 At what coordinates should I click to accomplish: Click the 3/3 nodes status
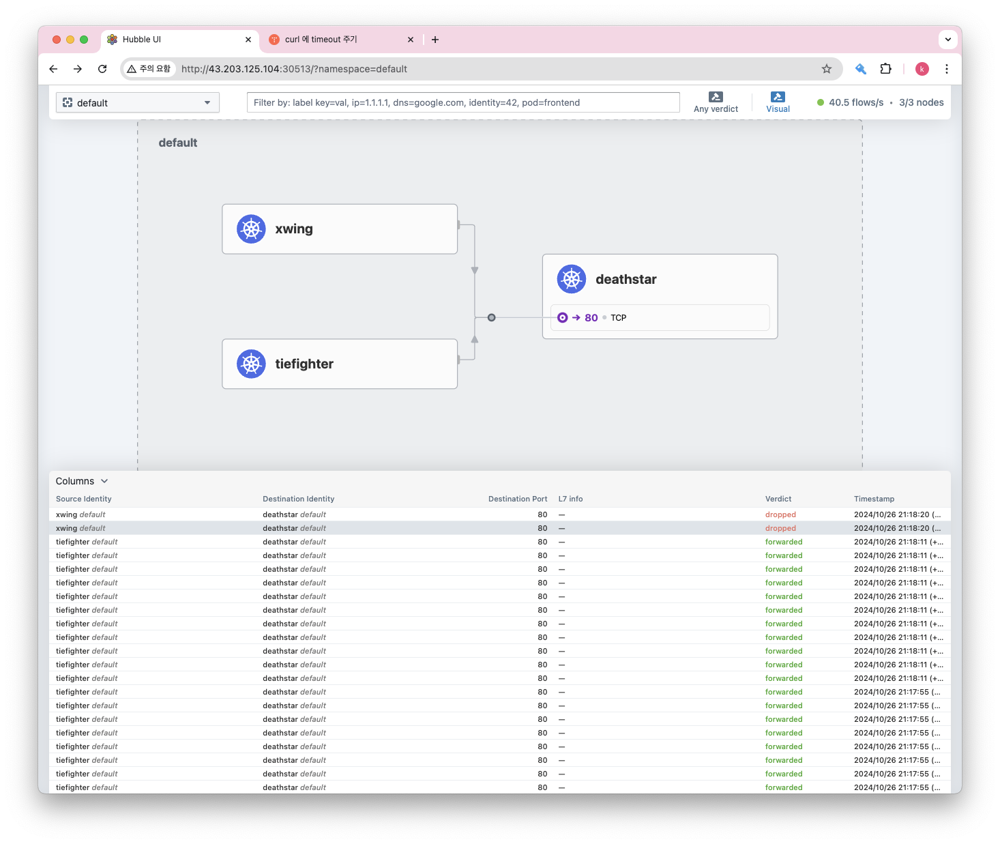(x=922, y=102)
